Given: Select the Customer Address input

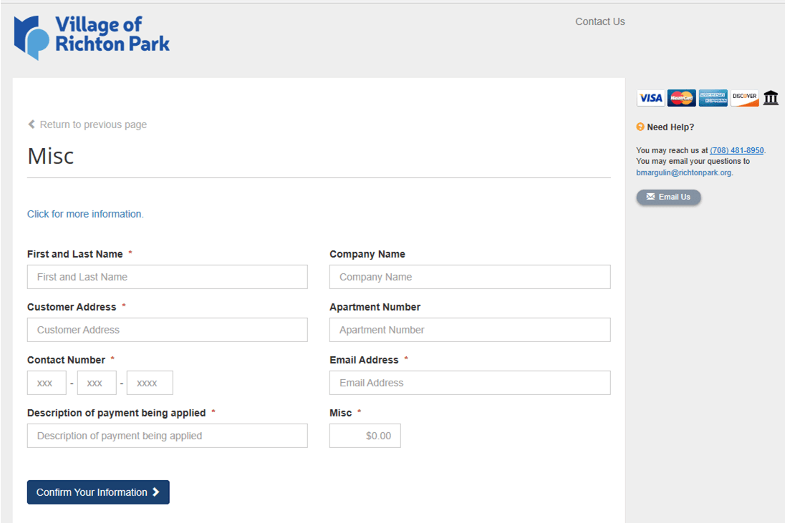Looking at the screenshot, I should click(167, 330).
